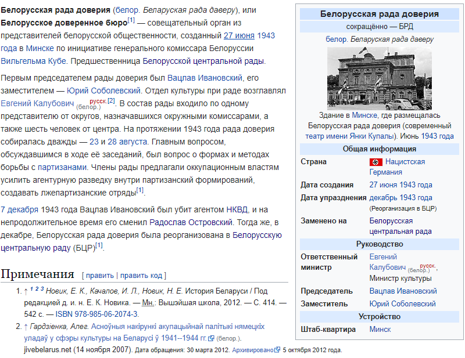
Task: Open 'театр имени Янки Купалы' caption link
Action: (350, 136)
